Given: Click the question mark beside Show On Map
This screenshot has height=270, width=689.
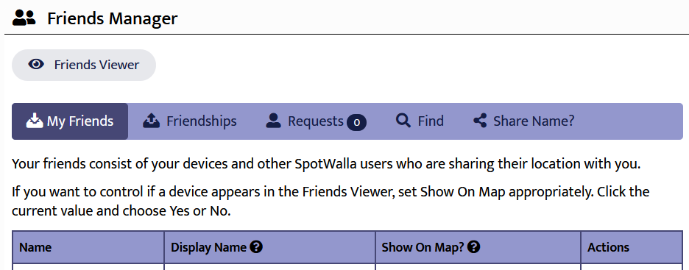Looking at the screenshot, I should [x=473, y=247].
